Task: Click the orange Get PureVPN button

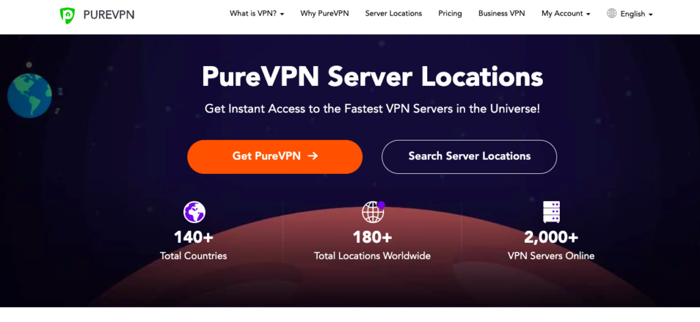Action: [275, 157]
